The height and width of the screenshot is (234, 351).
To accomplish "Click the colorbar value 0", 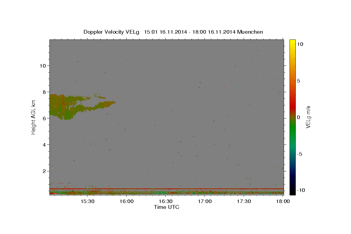I will click(x=298, y=117).
